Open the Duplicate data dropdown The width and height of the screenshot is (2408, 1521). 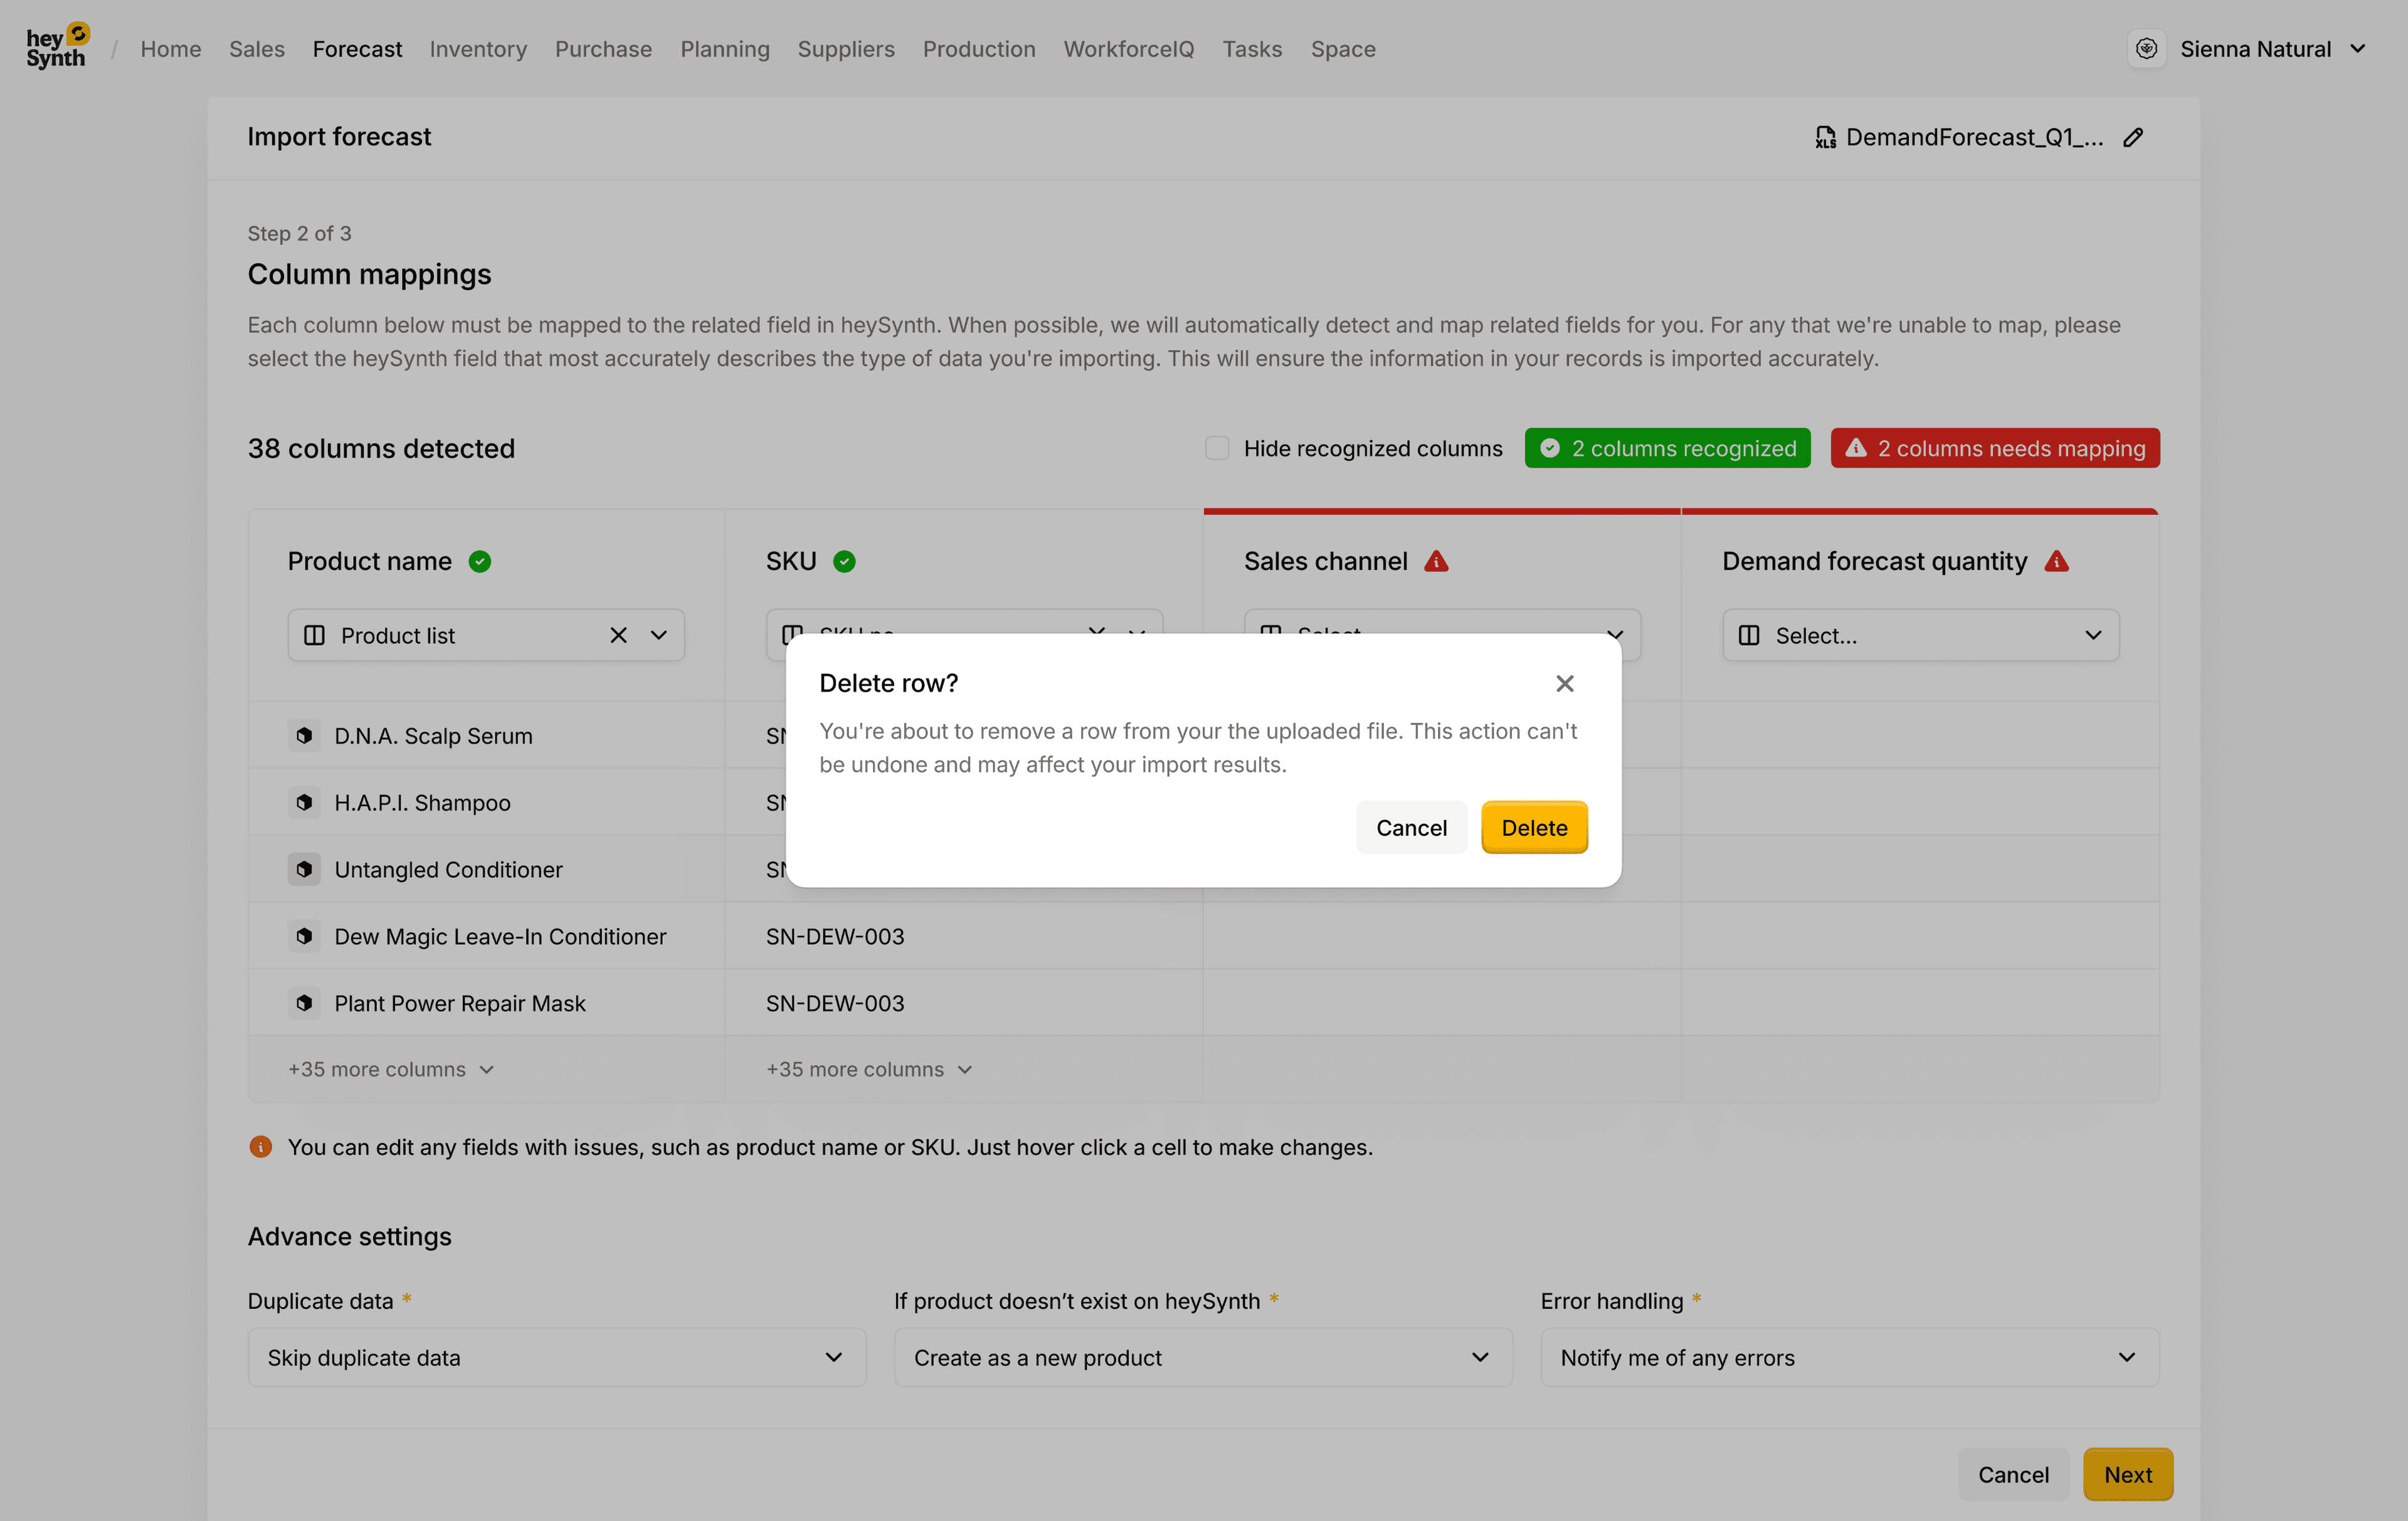click(x=556, y=1357)
